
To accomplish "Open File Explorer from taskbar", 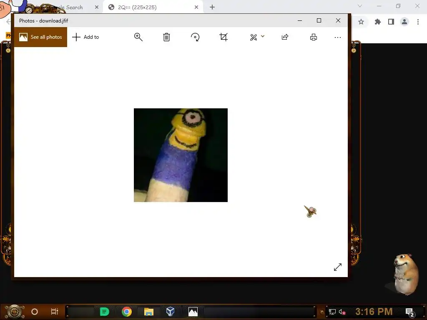I will click(x=149, y=312).
